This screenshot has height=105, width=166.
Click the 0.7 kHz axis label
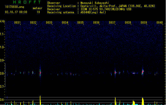(x=2, y=87)
